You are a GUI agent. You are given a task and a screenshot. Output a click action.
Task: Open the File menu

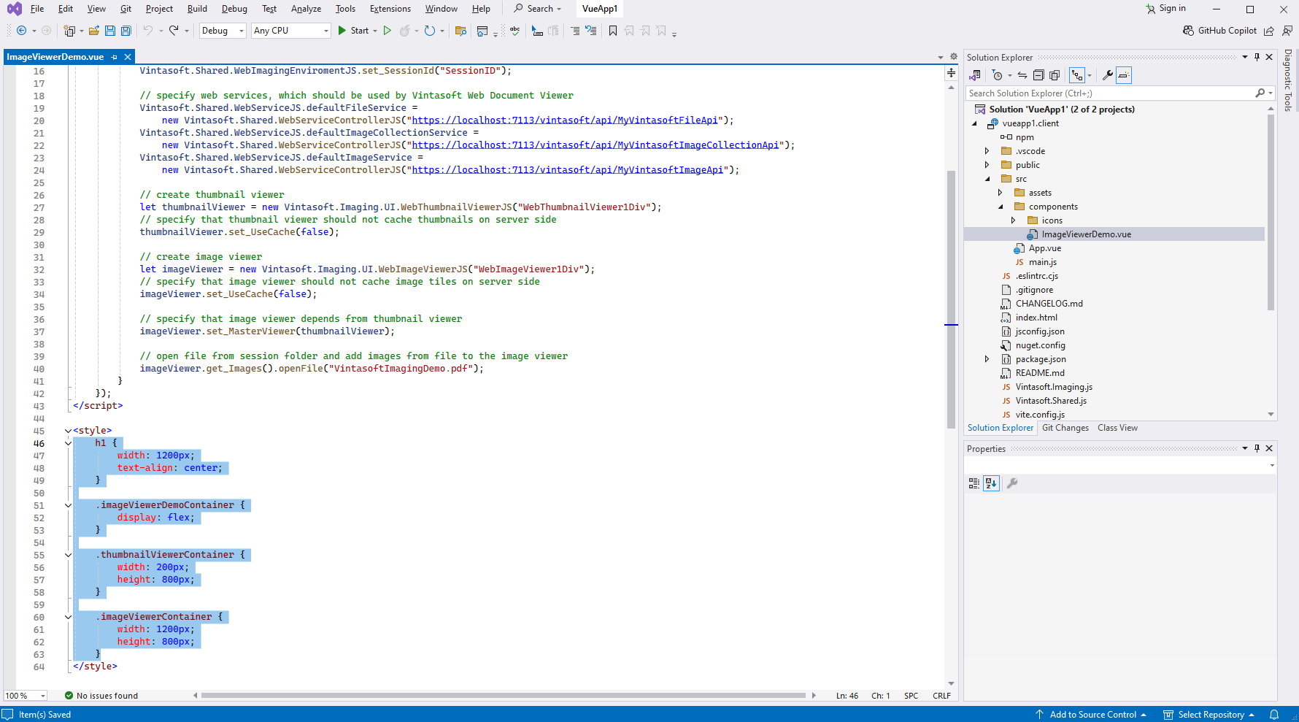pyautogui.click(x=37, y=9)
